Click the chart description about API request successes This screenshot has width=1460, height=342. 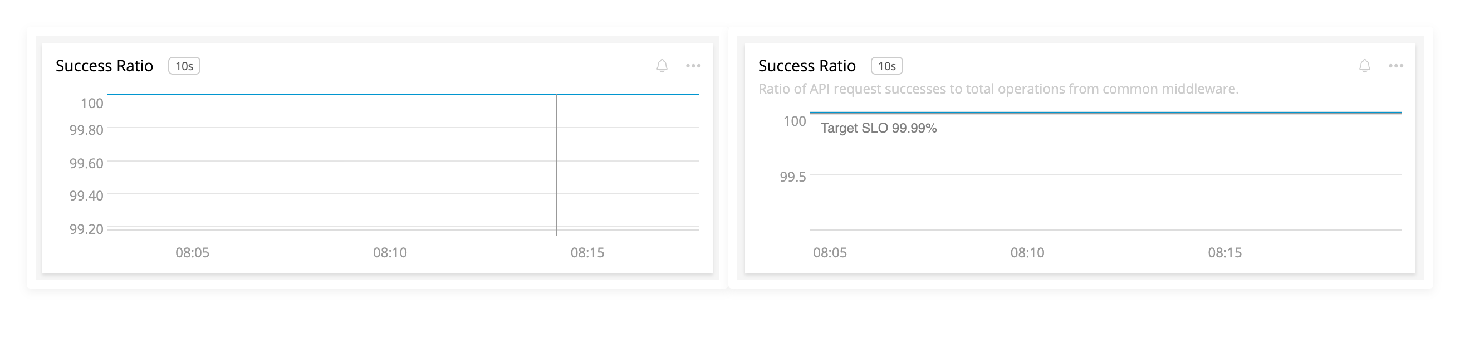998,89
